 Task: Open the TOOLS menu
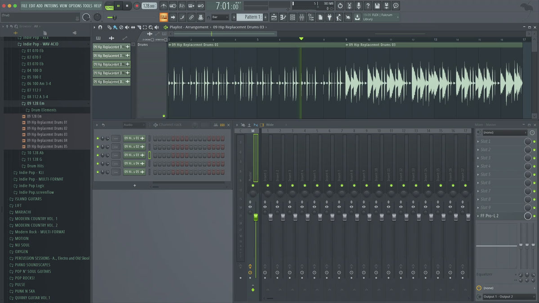click(87, 6)
